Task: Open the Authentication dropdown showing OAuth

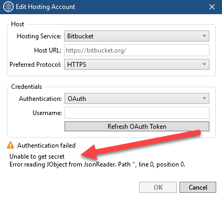Action: click(137, 99)
